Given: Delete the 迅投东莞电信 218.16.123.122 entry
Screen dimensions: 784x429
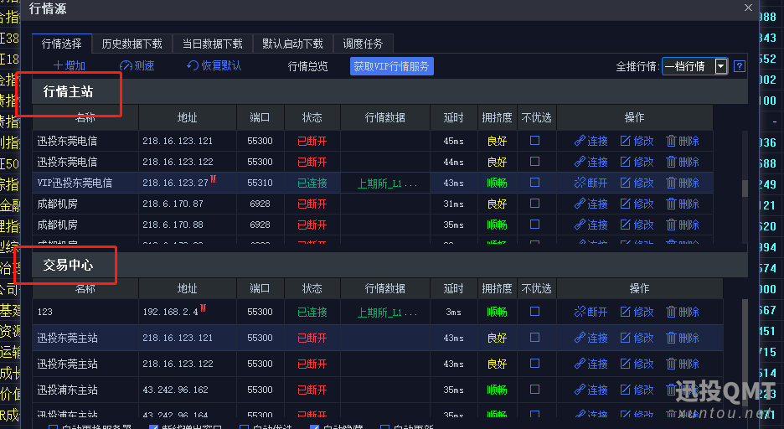Looking at the screenshot, I should [683, 162].
